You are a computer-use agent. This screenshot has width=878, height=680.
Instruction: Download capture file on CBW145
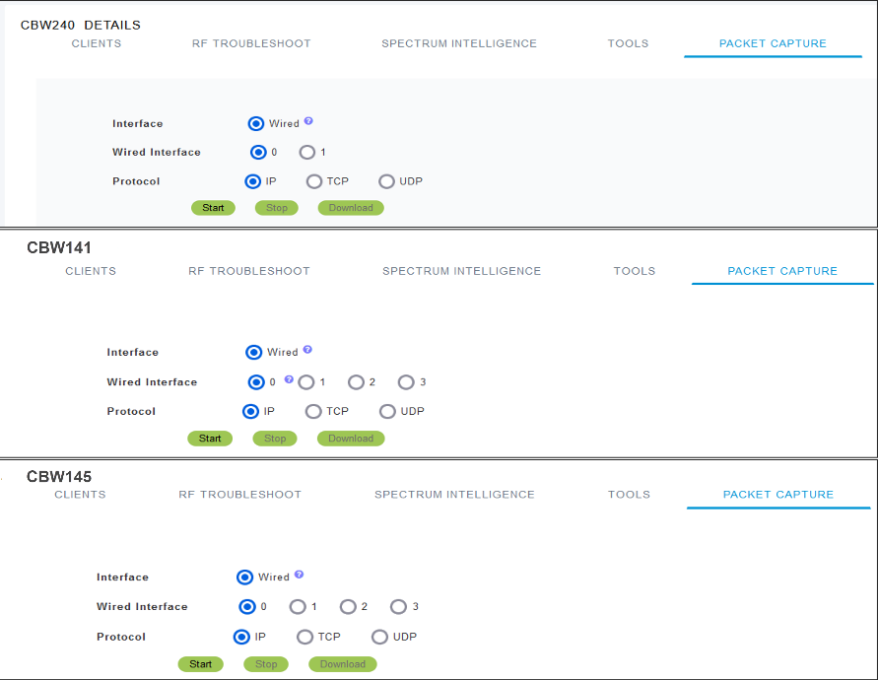(x=343, y=664)
